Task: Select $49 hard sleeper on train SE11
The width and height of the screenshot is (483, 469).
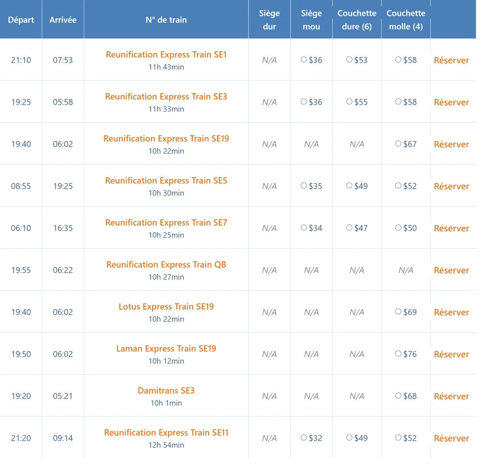Action: [349, 438]
